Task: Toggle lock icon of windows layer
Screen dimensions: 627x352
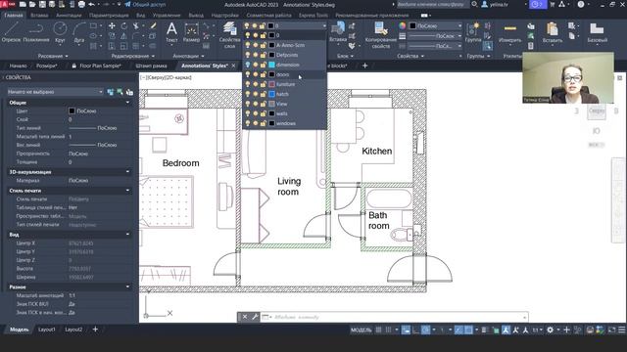Action: [x=263, y=123]
